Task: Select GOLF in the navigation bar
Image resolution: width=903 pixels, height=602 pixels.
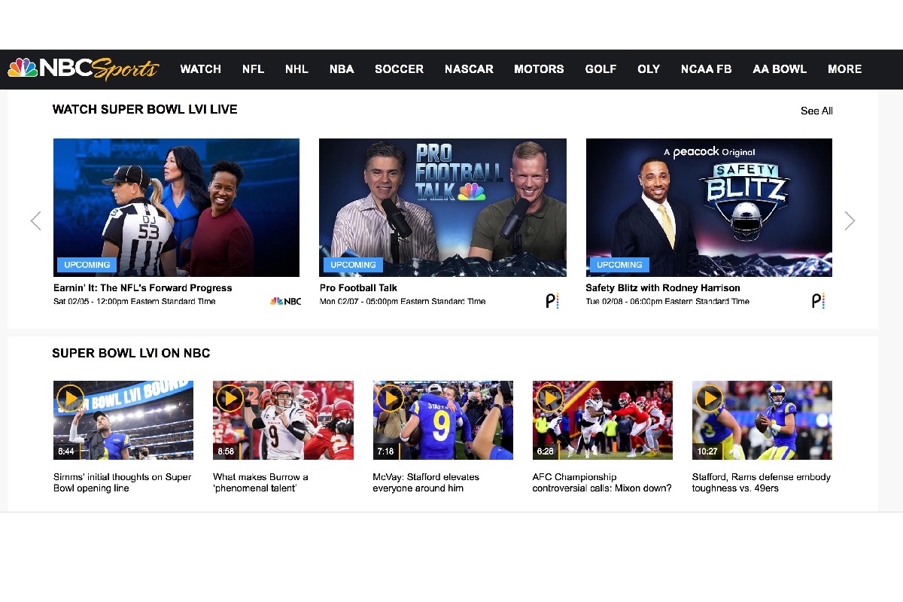Action: point(600,68)
